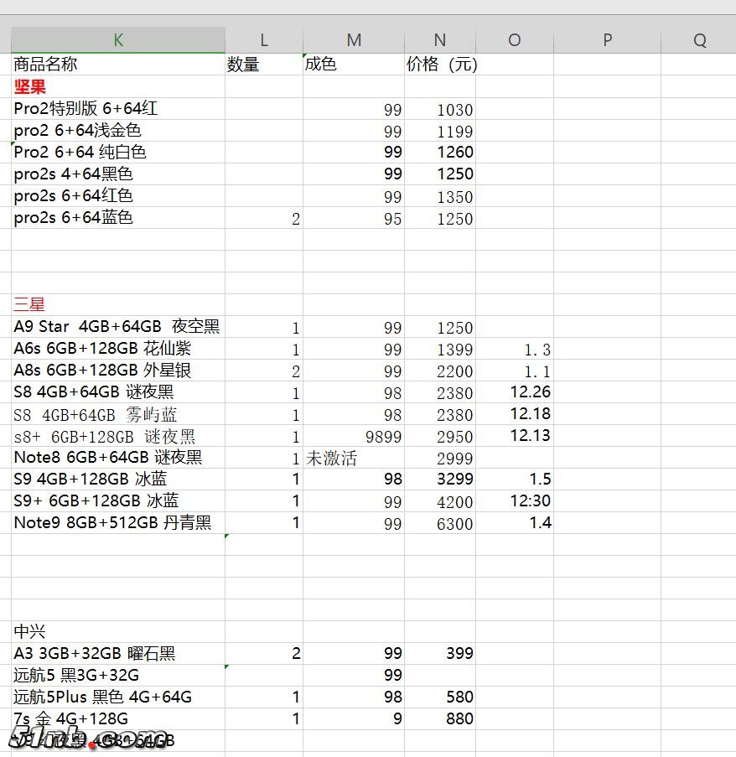Image resolution: width=736 pixels, height=757 pixels.
Task: Select the A3 3GB+32GB 曜石黑 cell
Action: coord(117,653)
